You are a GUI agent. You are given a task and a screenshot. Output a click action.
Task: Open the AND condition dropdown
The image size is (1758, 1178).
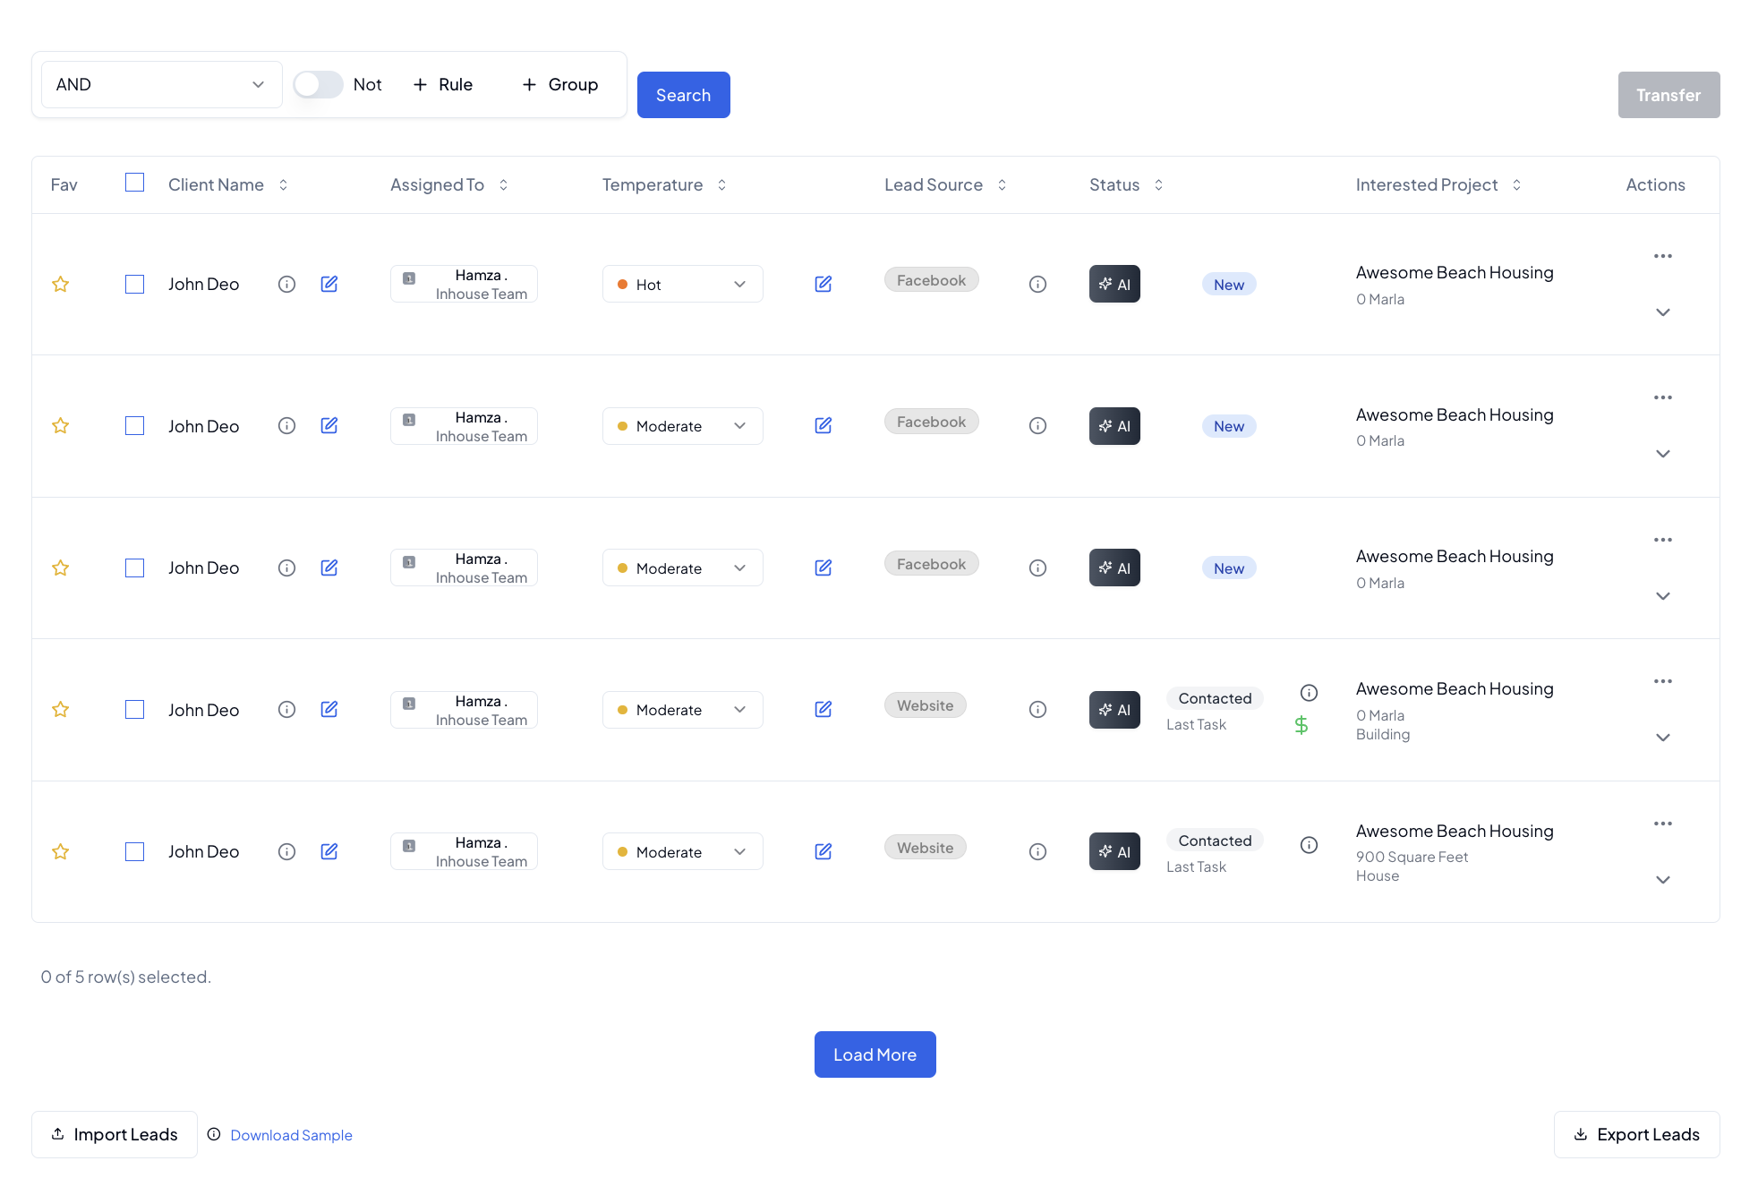[161, 84]
